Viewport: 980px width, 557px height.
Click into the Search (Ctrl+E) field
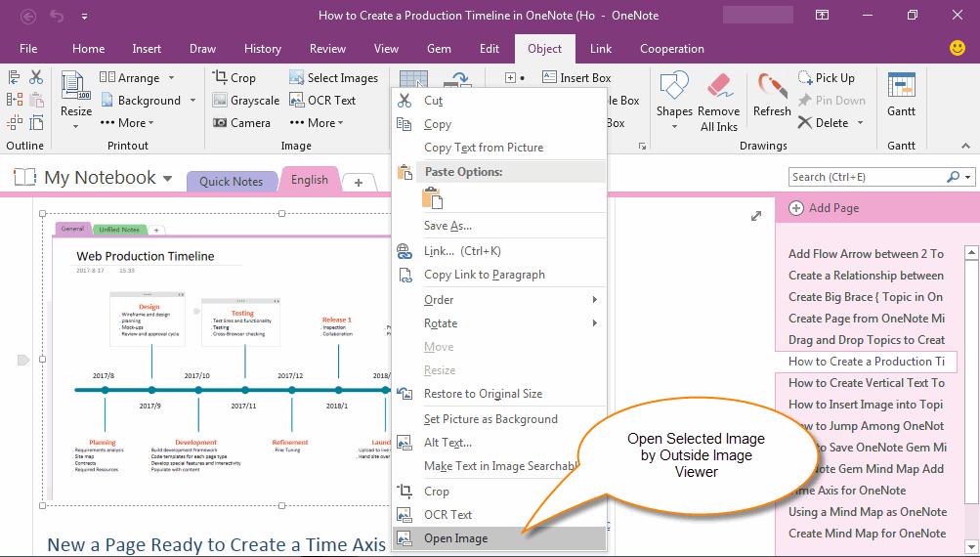coord(868,177)
